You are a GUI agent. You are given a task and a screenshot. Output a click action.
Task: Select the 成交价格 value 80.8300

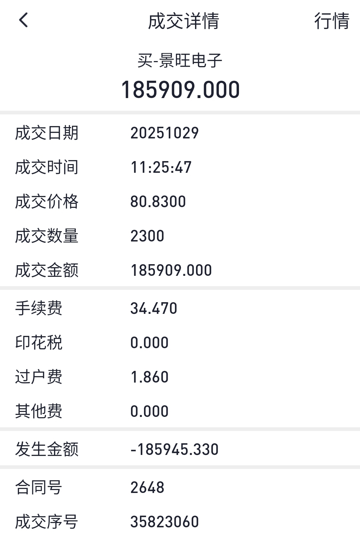[158, 202]
